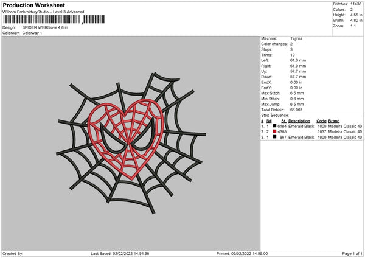Select design name 'SPIDER WEBSlove 4,8 in'
Screen dimensions: 365x258
pos(45,27)
